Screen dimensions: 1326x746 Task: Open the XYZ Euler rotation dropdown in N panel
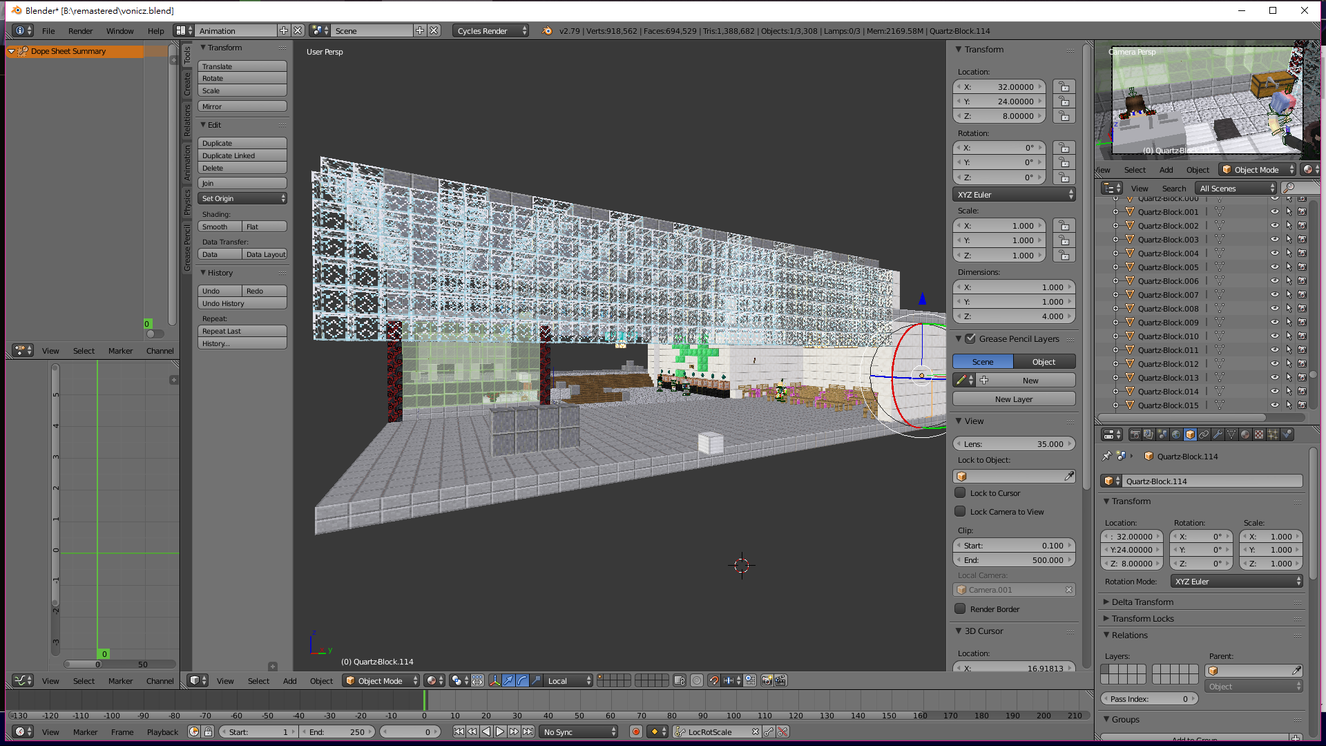pyautogui.click(x=1014, y=195)
